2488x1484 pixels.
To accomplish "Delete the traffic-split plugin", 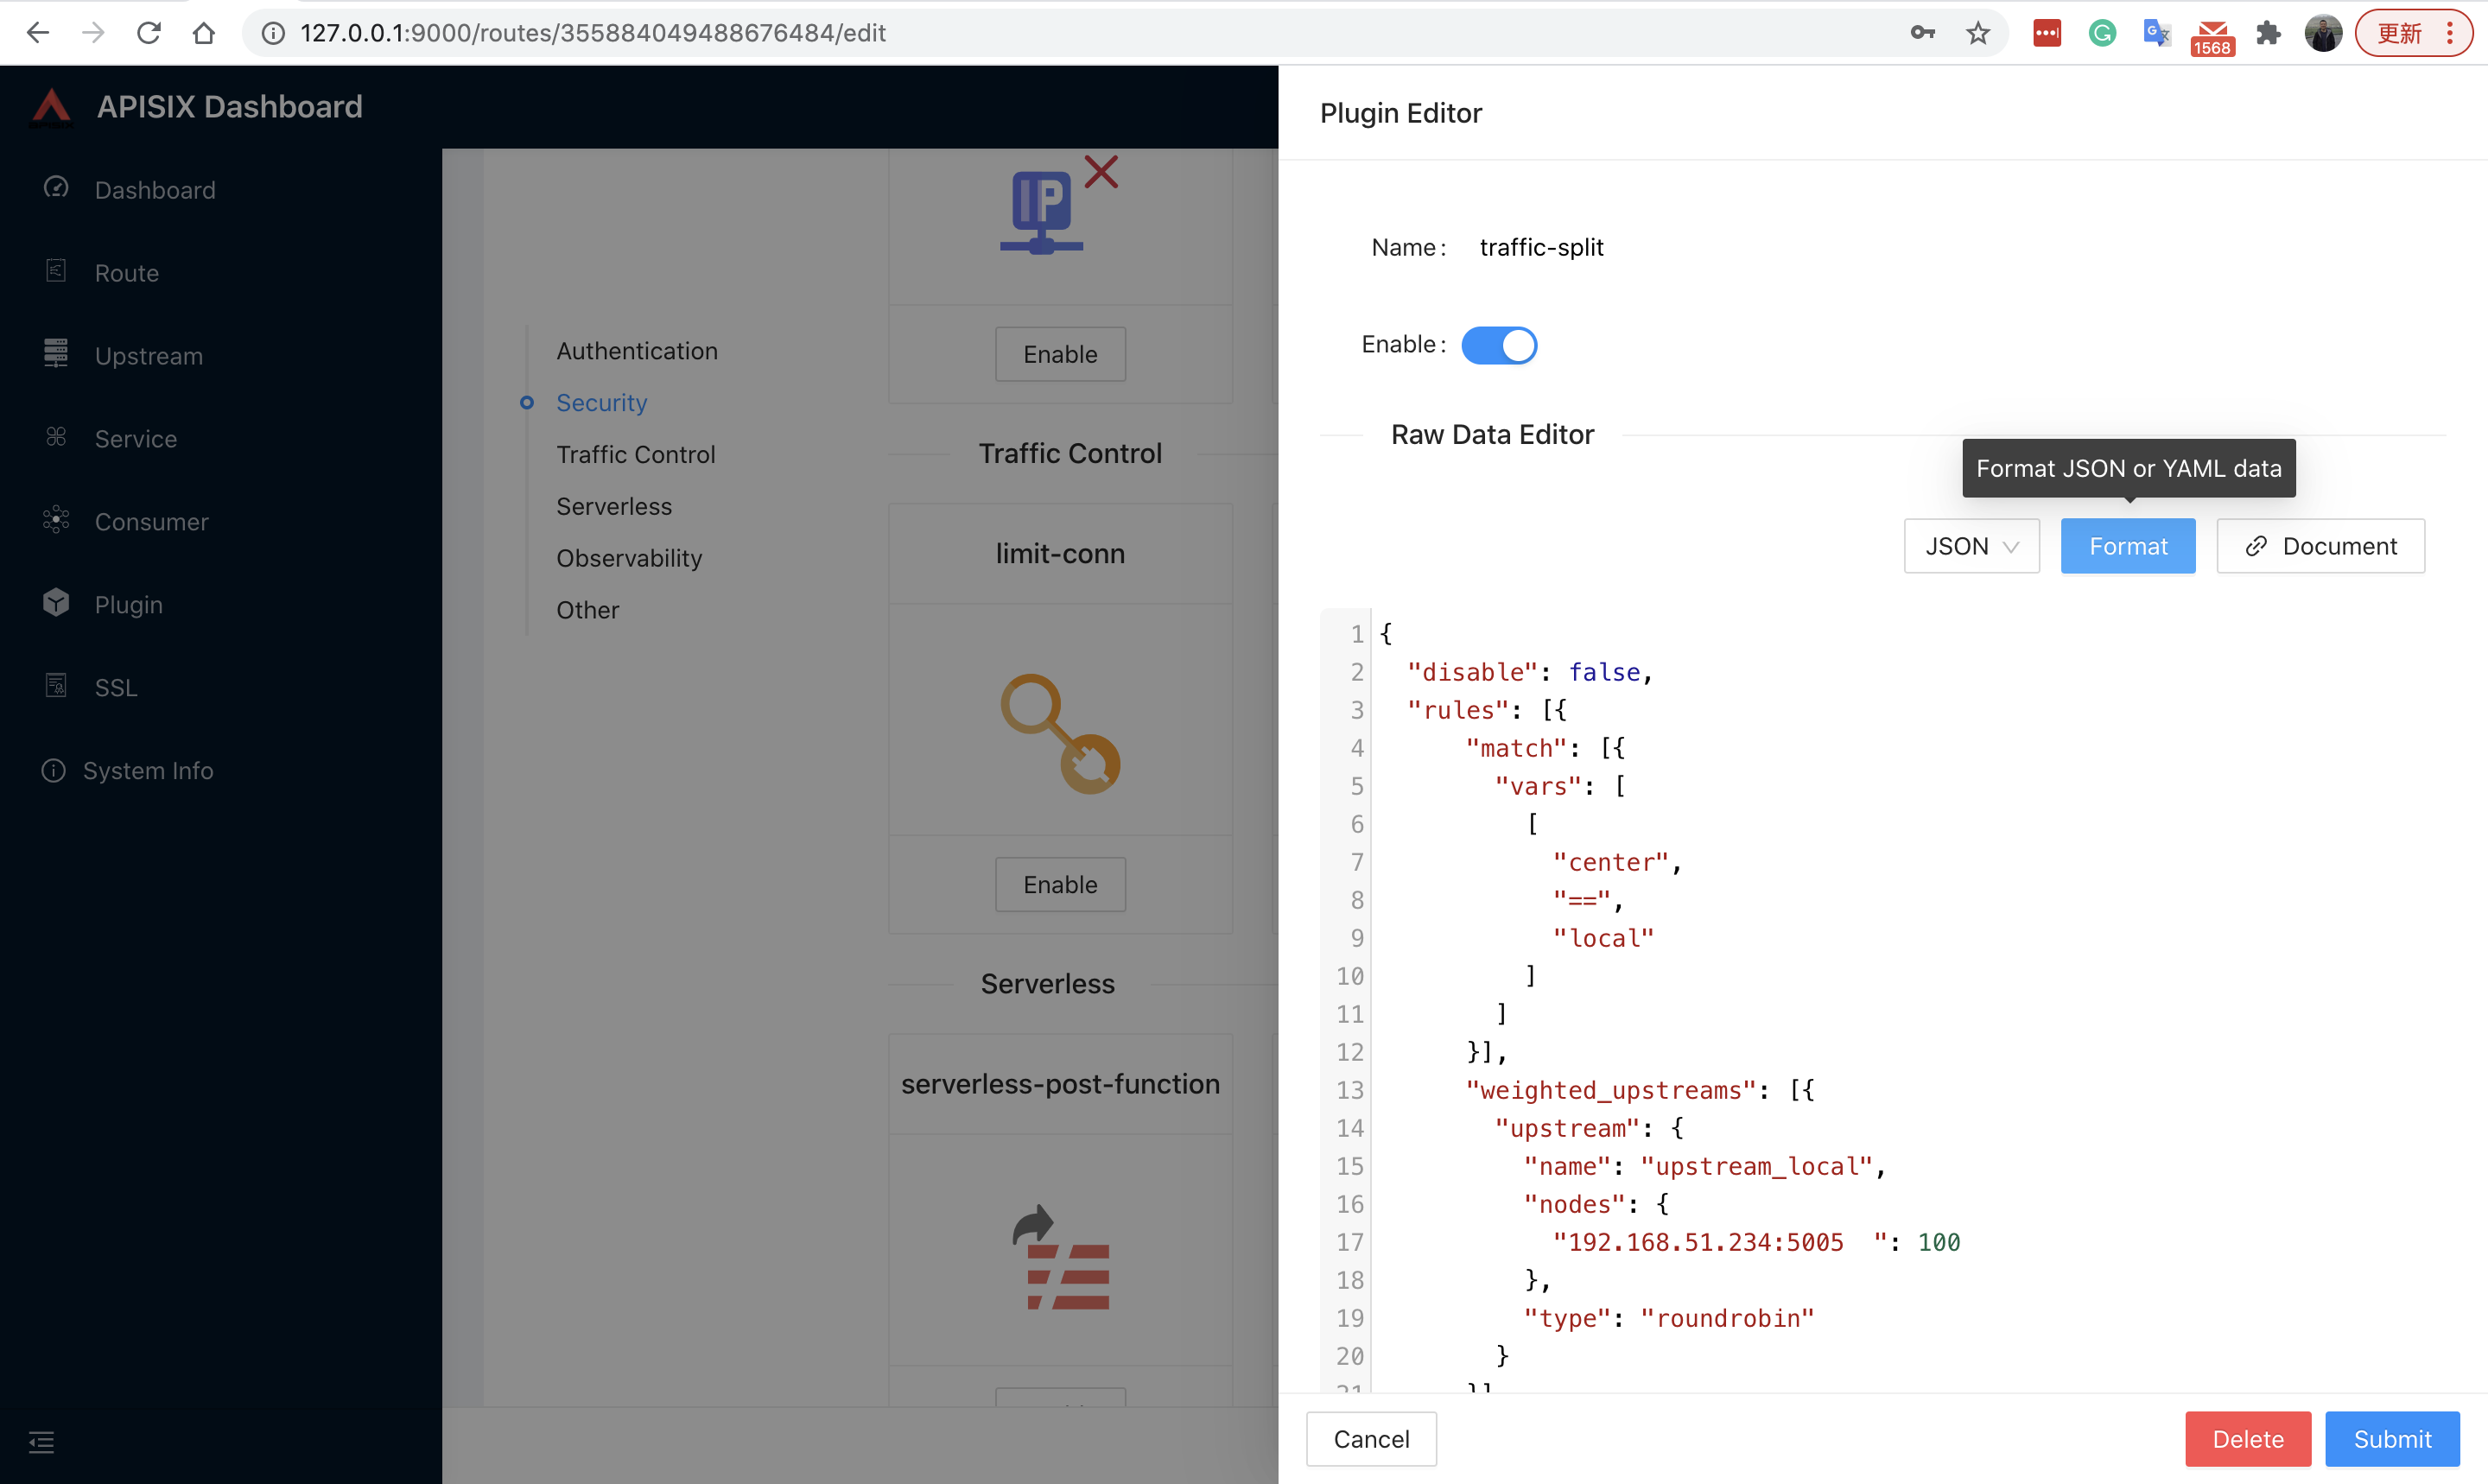I will click(2247, 1439).
